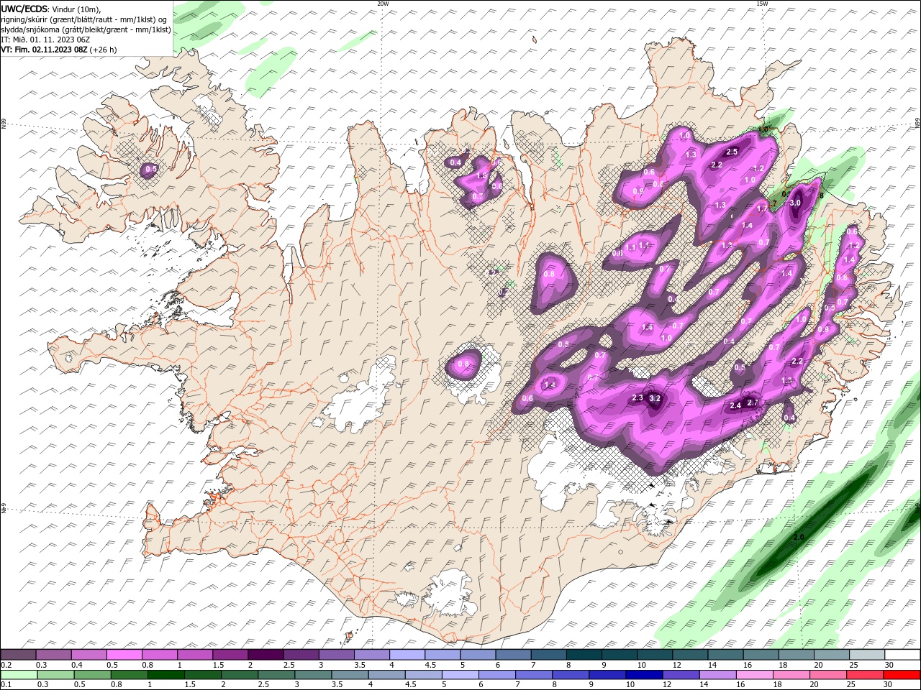Select the 2.5 snowfall value in the northeast

point(732,152)
